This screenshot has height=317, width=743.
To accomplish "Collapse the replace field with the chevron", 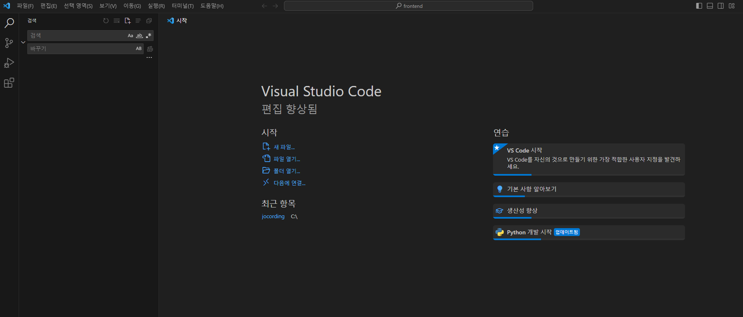I will coord(23,42).
